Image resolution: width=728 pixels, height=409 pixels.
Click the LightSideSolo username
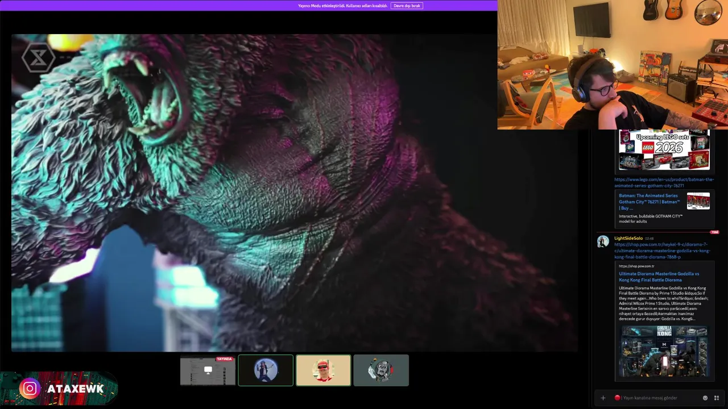tap(628, 238)
